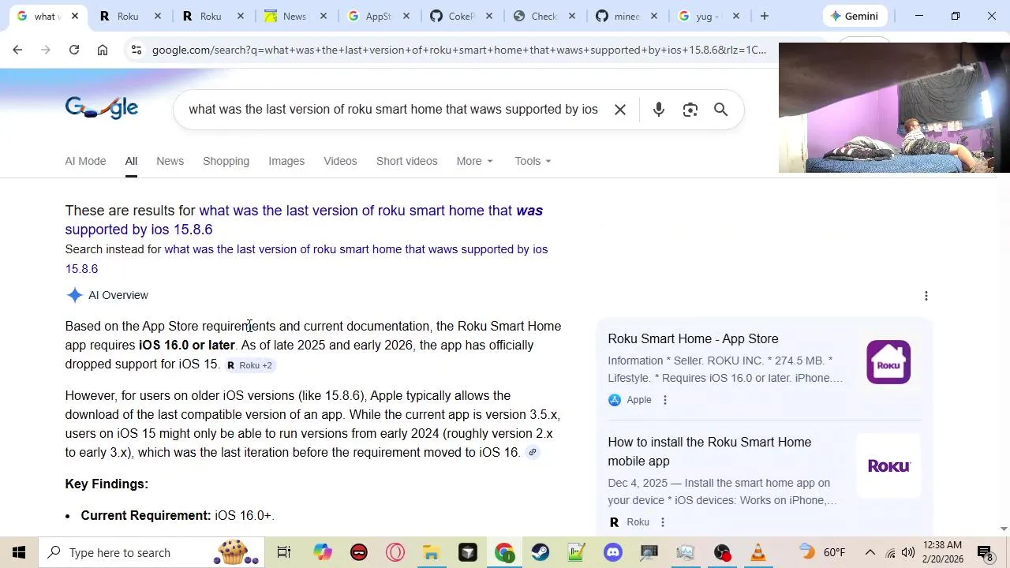The image size is (1010, 568).
Task: Expand Roku +2 sources chip
Action: (x=249, y=365)
